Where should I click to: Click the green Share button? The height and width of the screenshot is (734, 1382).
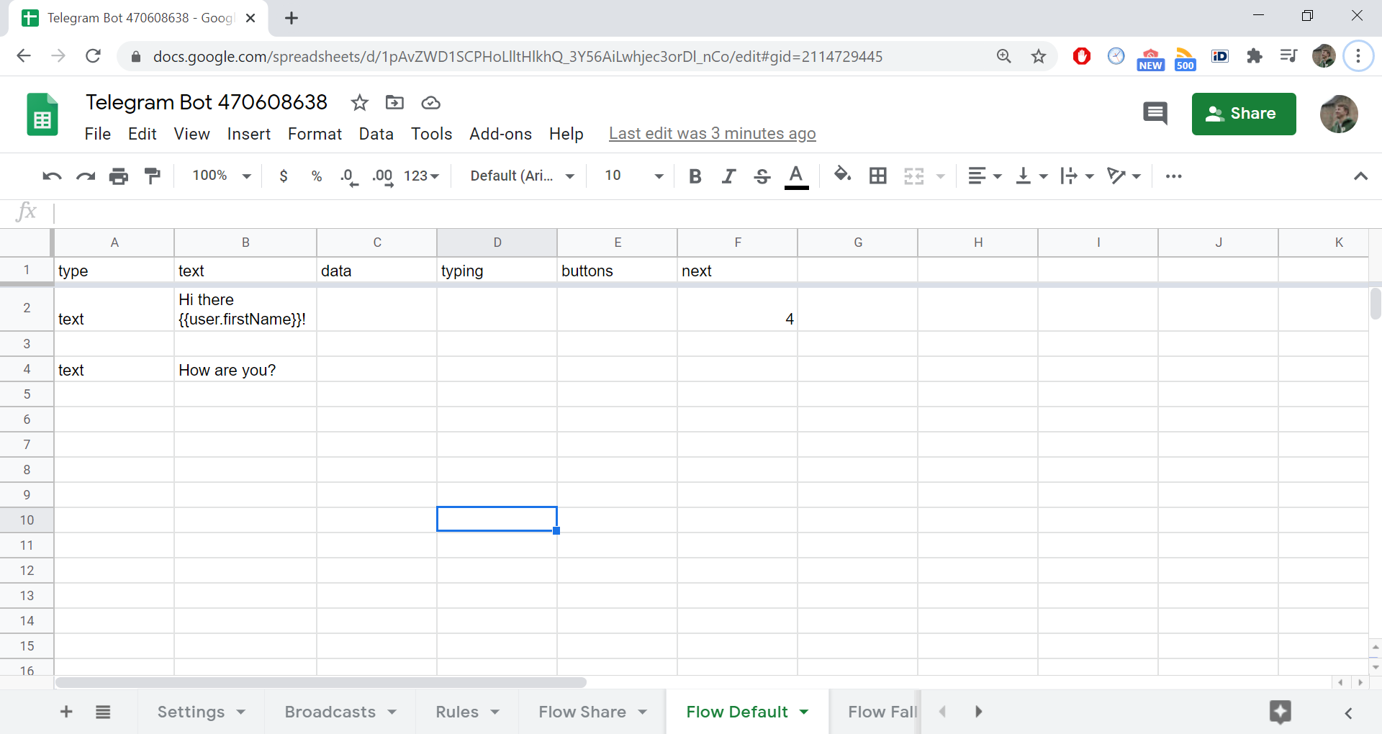1244,114
